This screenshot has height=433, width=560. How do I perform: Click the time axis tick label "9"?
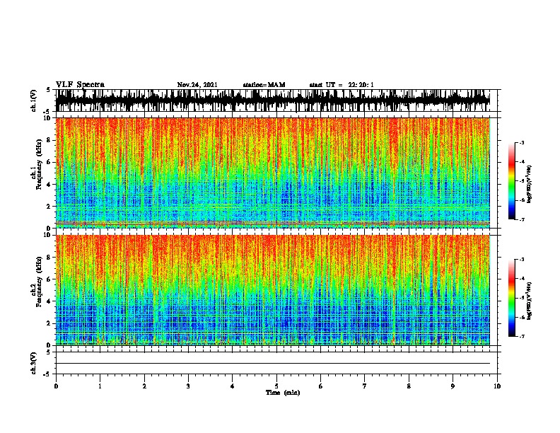click(x=453, y=386)
